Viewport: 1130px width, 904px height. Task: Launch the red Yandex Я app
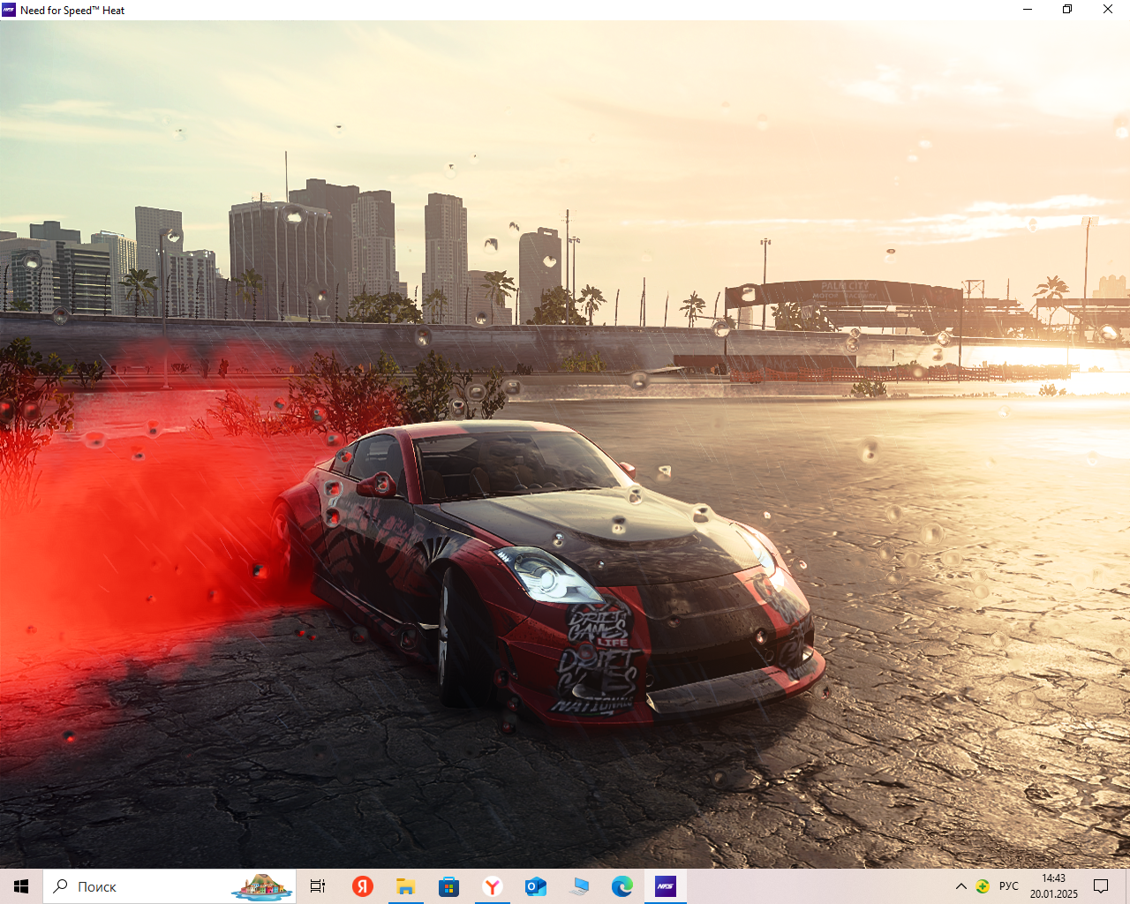click(362, 886)
